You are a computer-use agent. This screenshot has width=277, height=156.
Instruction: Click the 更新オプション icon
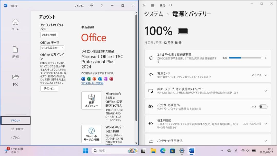(x=92, y=100)
